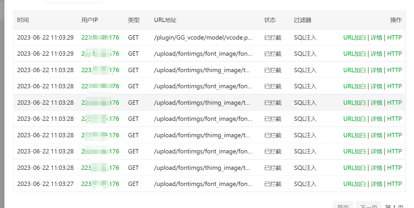
Task: Click HTTP link in the second row
Action: [394, 54]
